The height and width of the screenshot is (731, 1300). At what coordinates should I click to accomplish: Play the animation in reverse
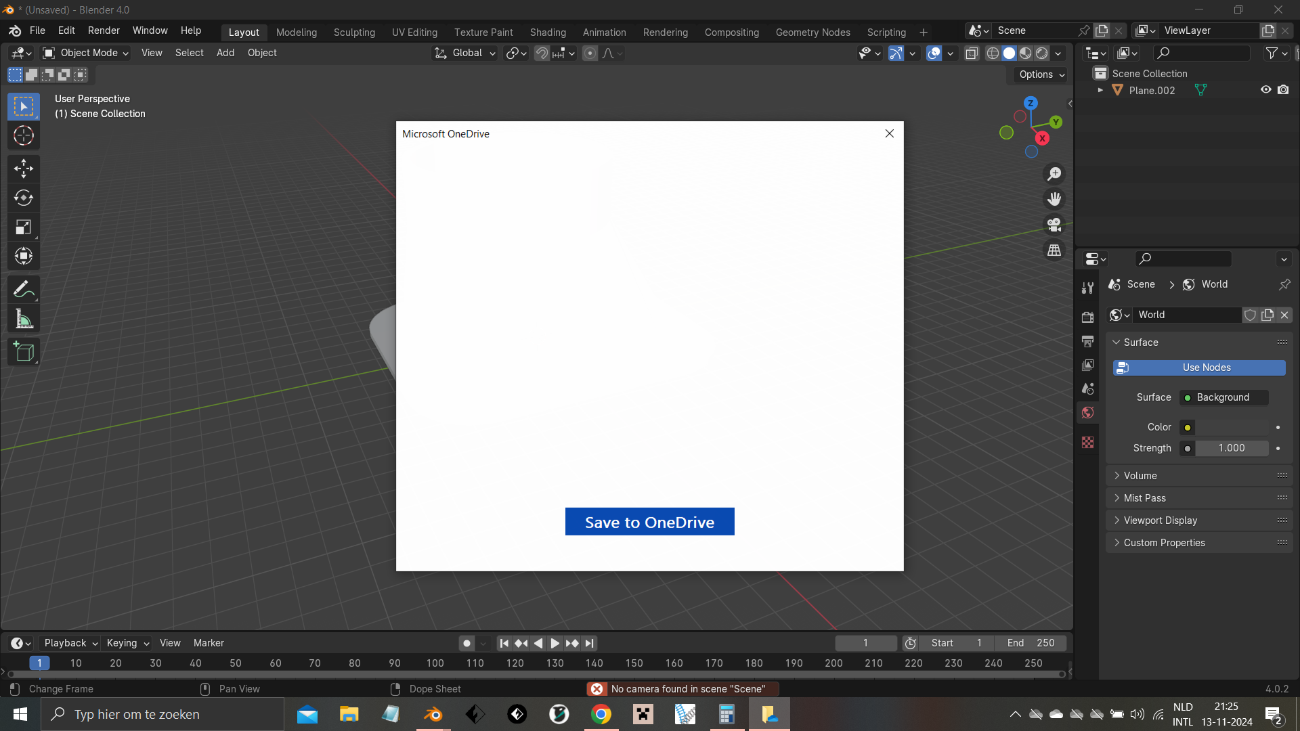538,644
